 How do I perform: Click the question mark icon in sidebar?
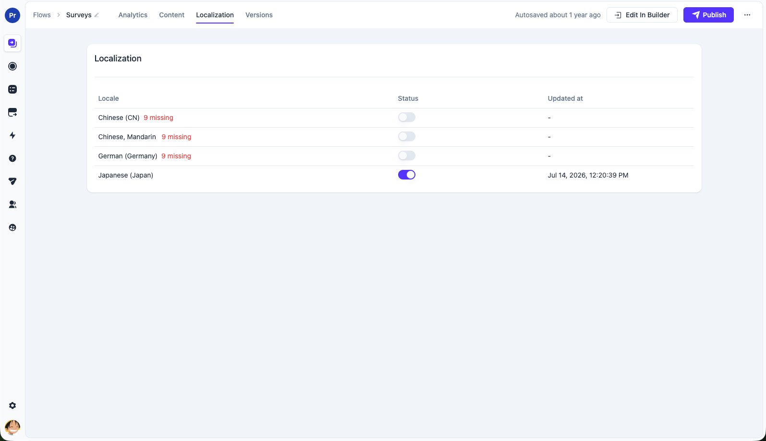tap(12, 158)
